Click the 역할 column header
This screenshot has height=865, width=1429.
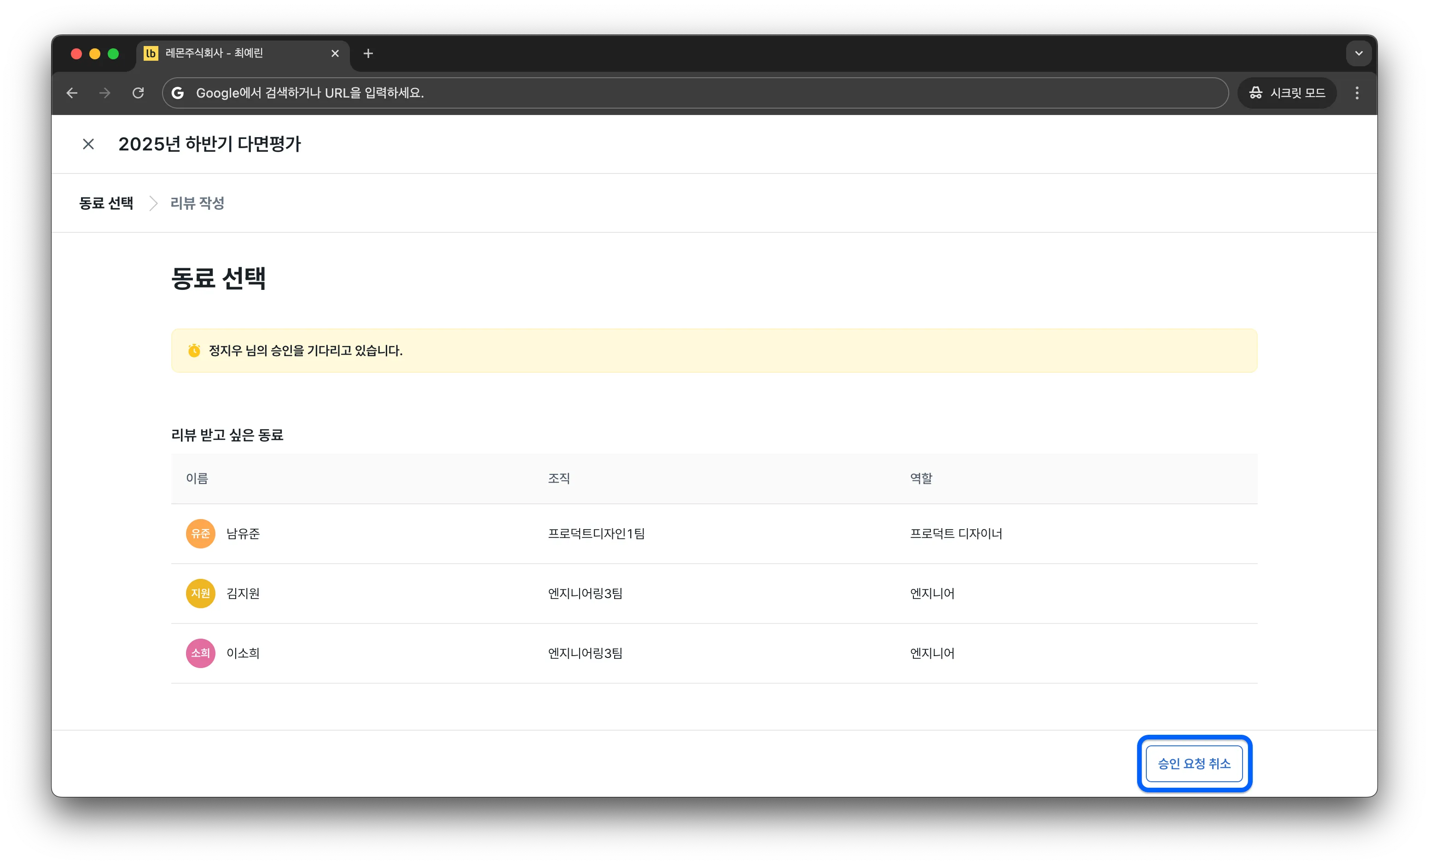click(x=921, y=479)
